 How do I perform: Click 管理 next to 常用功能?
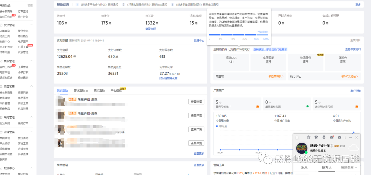[x=30, y=6]
